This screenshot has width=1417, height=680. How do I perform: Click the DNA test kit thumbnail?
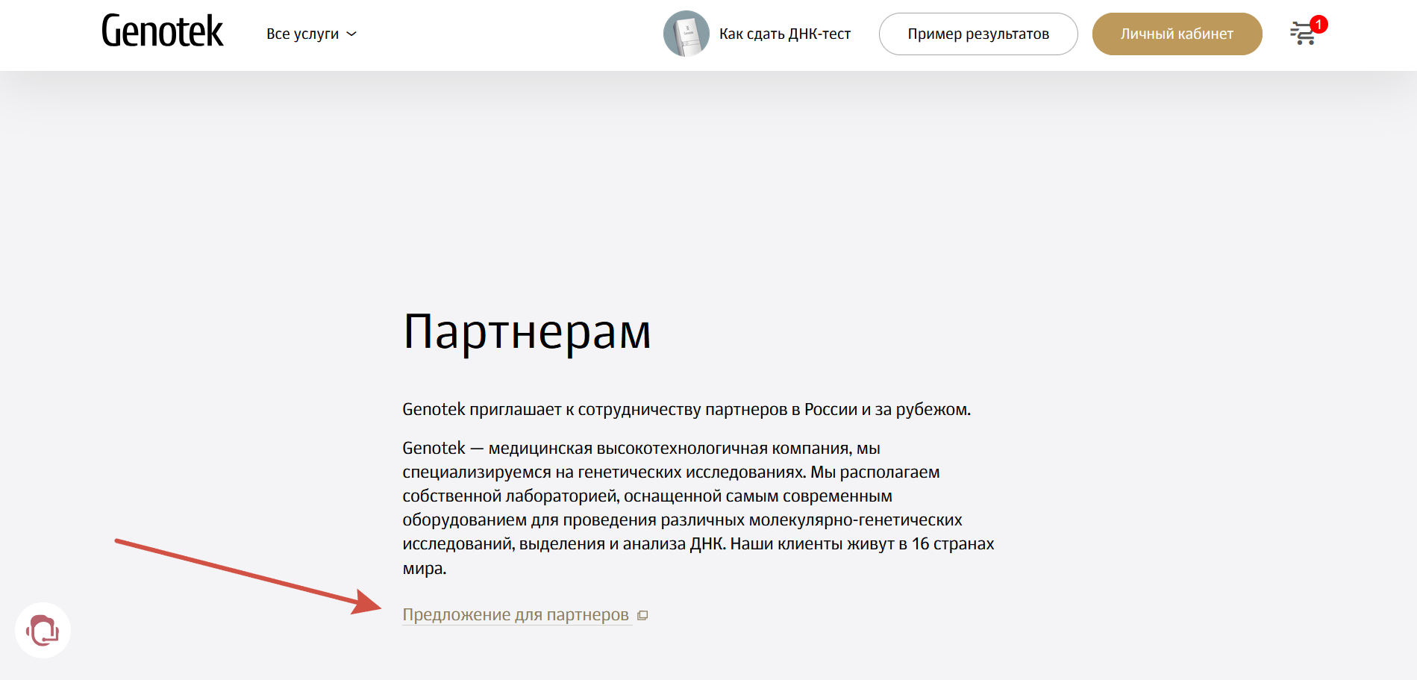pyautogui.click(x=686, y=34)
